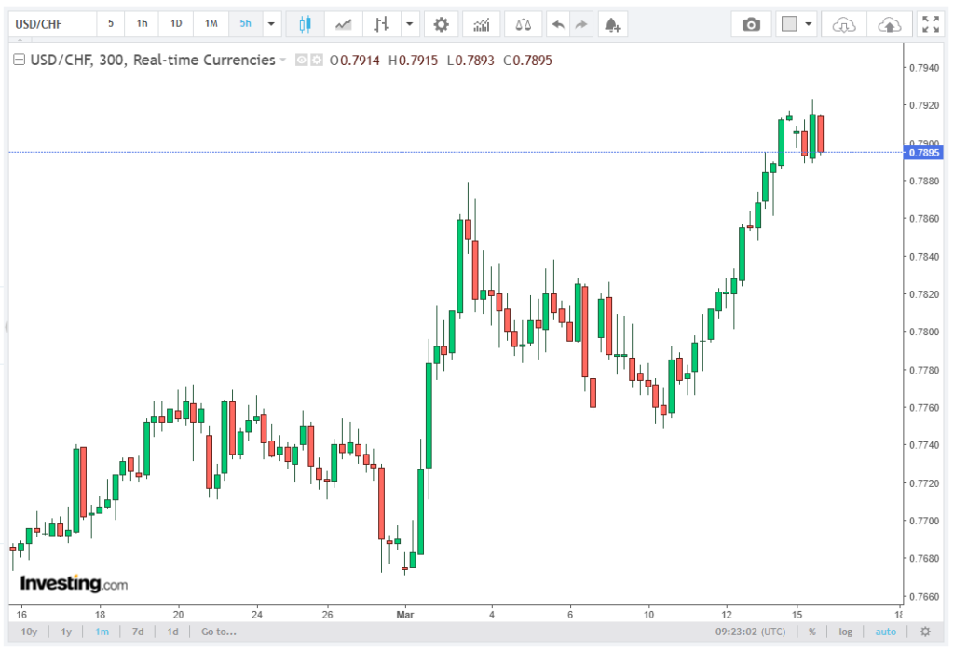Load chart layout from cloud
The width and height of the screenshot is (954, 652).
click(x=843, y=24)
